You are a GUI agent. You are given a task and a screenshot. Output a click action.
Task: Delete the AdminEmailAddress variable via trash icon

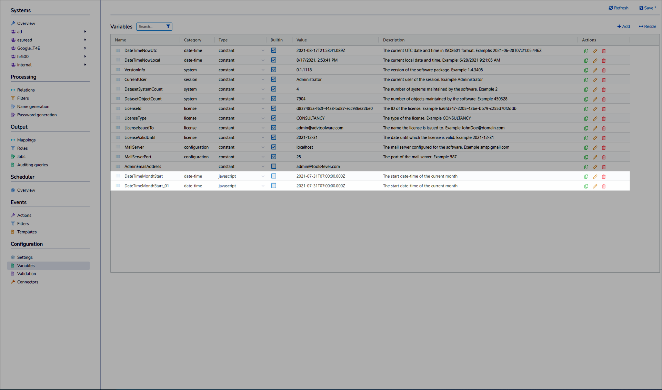[604, 167]
